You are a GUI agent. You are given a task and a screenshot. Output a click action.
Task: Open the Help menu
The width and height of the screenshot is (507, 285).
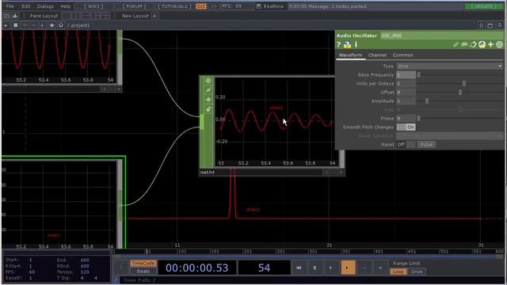[x=65, y=6]
